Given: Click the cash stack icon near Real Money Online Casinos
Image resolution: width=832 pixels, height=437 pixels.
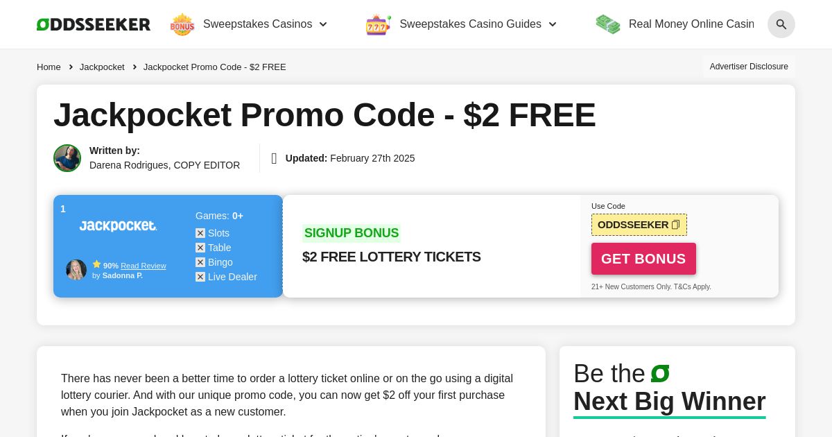Looking at the screenshot, I should 608,24.
